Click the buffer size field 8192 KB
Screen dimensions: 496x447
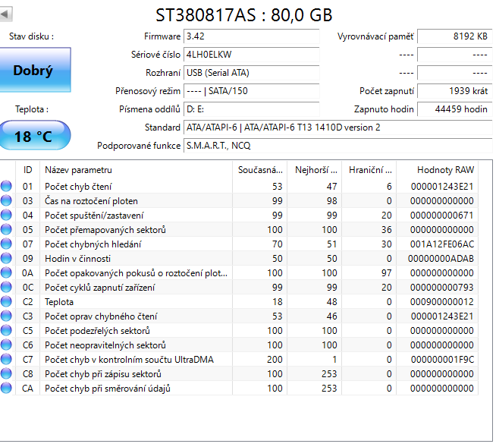coord(455,36)
